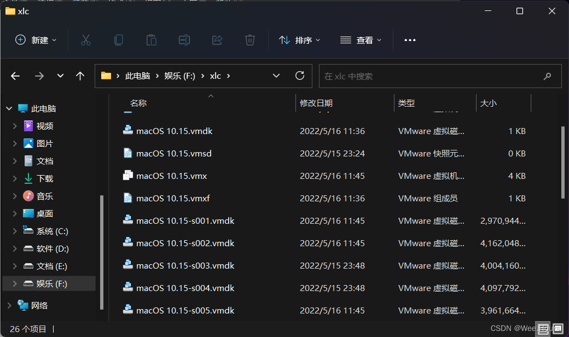Select the macOS 10.15-s003.vmdk file icon
This screenshot has height=337, width=569.
(127, 265)
